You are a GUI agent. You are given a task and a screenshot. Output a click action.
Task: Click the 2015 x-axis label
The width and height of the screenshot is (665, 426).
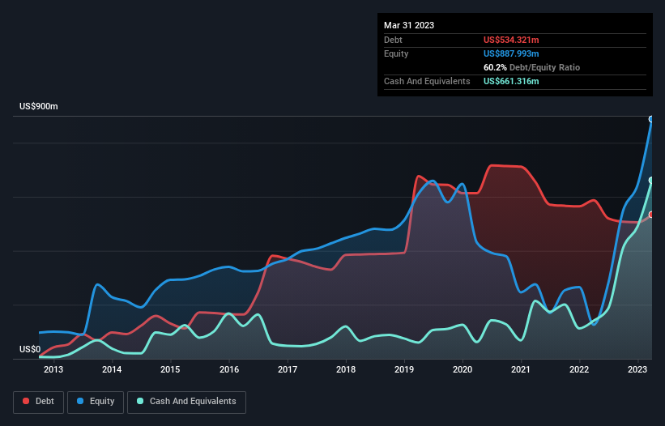(x=170, y=369)
